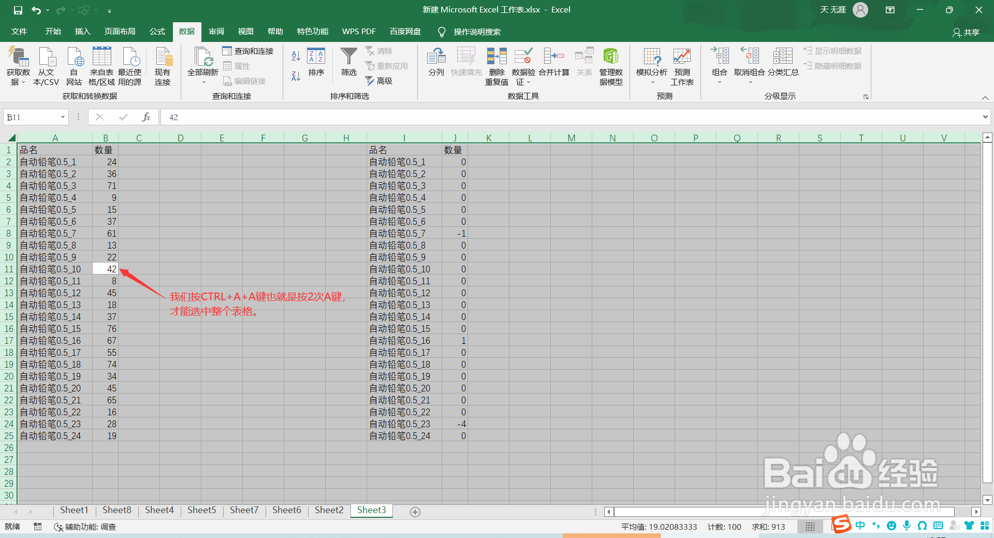
Task: Switch to Review tab
Action: [216, 32]
